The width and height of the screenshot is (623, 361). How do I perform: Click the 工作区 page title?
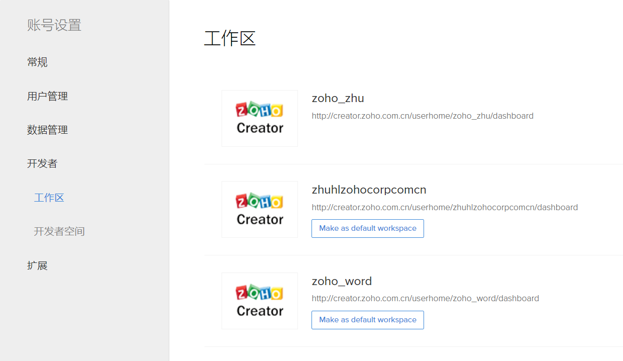pyautogui.click(x=230, y=38)
